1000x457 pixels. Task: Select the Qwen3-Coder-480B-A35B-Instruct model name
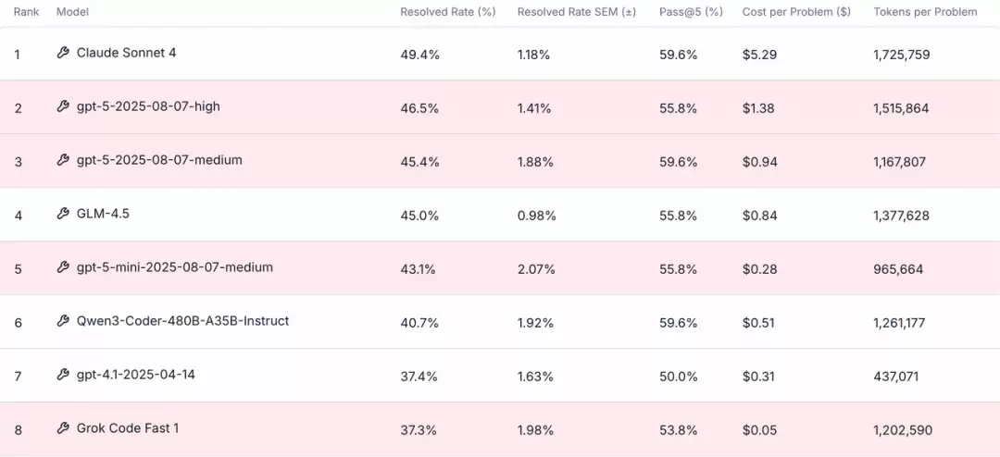point(182,321)
